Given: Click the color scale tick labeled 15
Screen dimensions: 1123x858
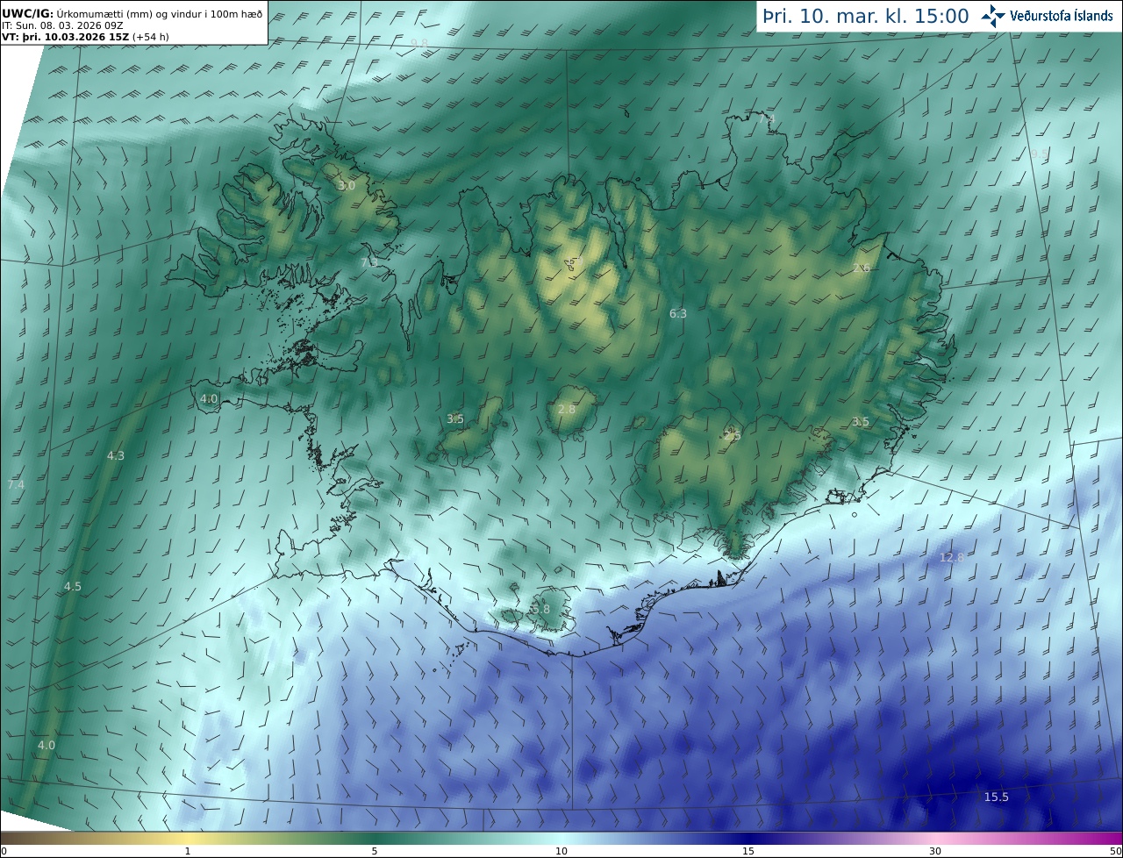Looking at the screenshot, I should pyautogui.click(x=748, y=851).
